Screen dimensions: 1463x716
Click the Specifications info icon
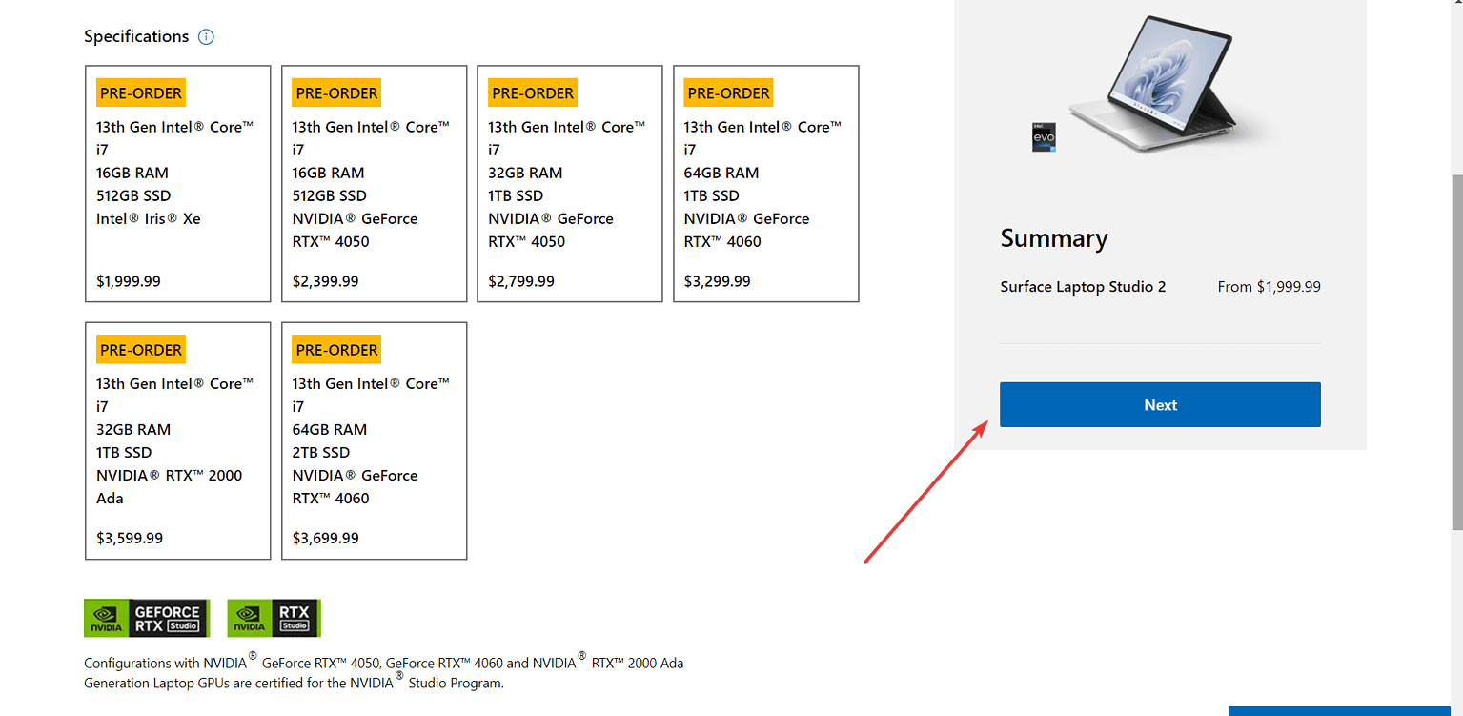[x=206, y=37]
